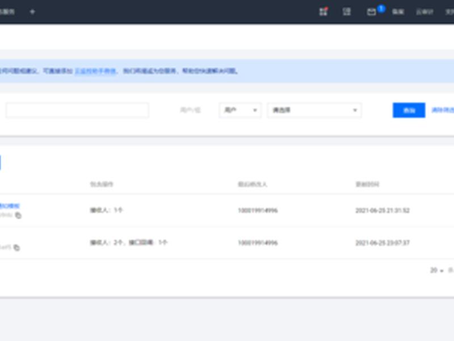Copy the ID in the first table row
The width and height of the screenshot is (454, 341).
click(18, 215)
